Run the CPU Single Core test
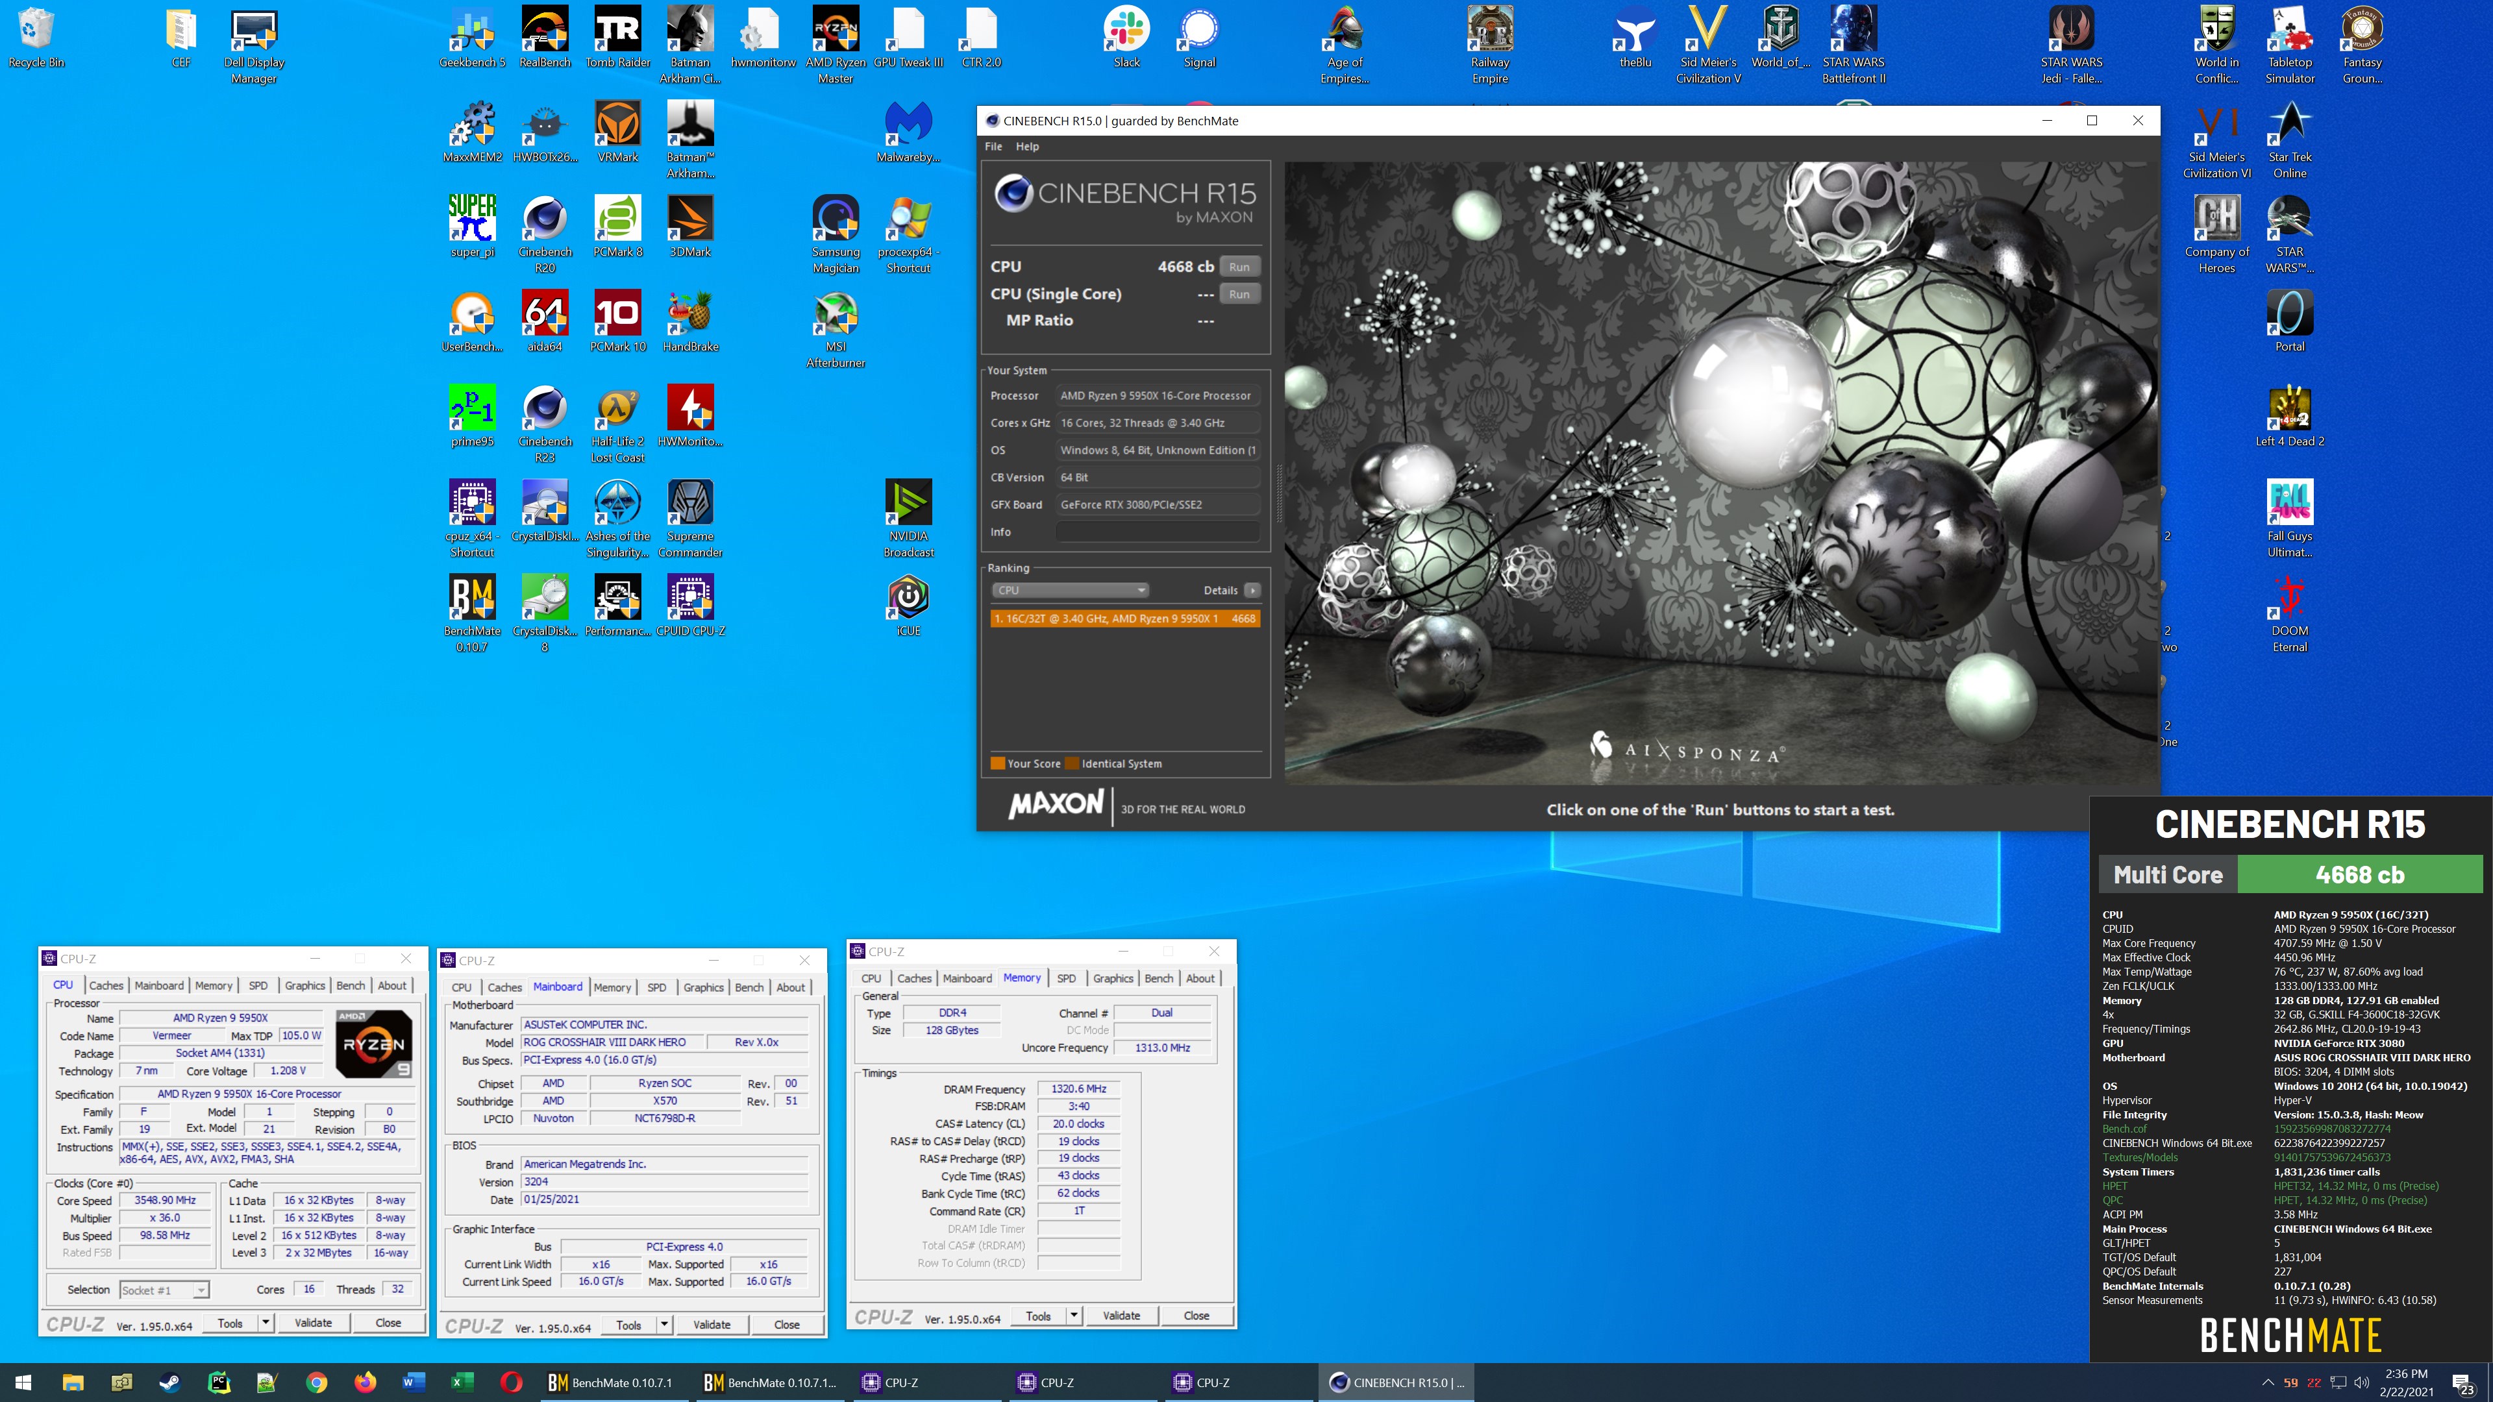This screenshot has height=1402, width=2493. pos(1239,294)
